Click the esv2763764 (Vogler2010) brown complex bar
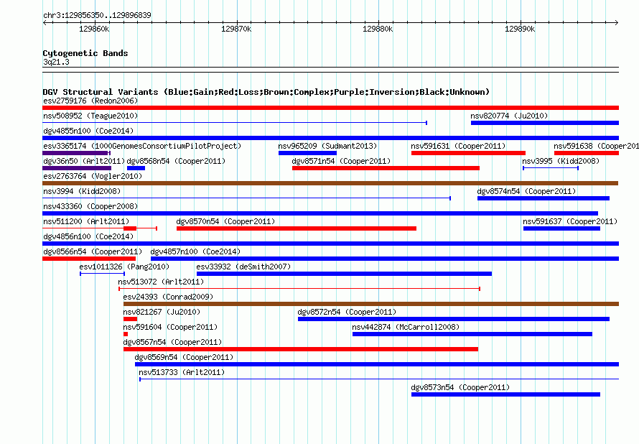Image resolution: width=639 pixels, height=444 pixels. pyautogui.click(x=330, y=183)
